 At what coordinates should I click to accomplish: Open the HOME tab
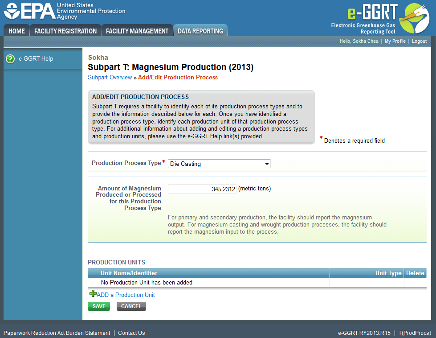click(x=16, y=31)
